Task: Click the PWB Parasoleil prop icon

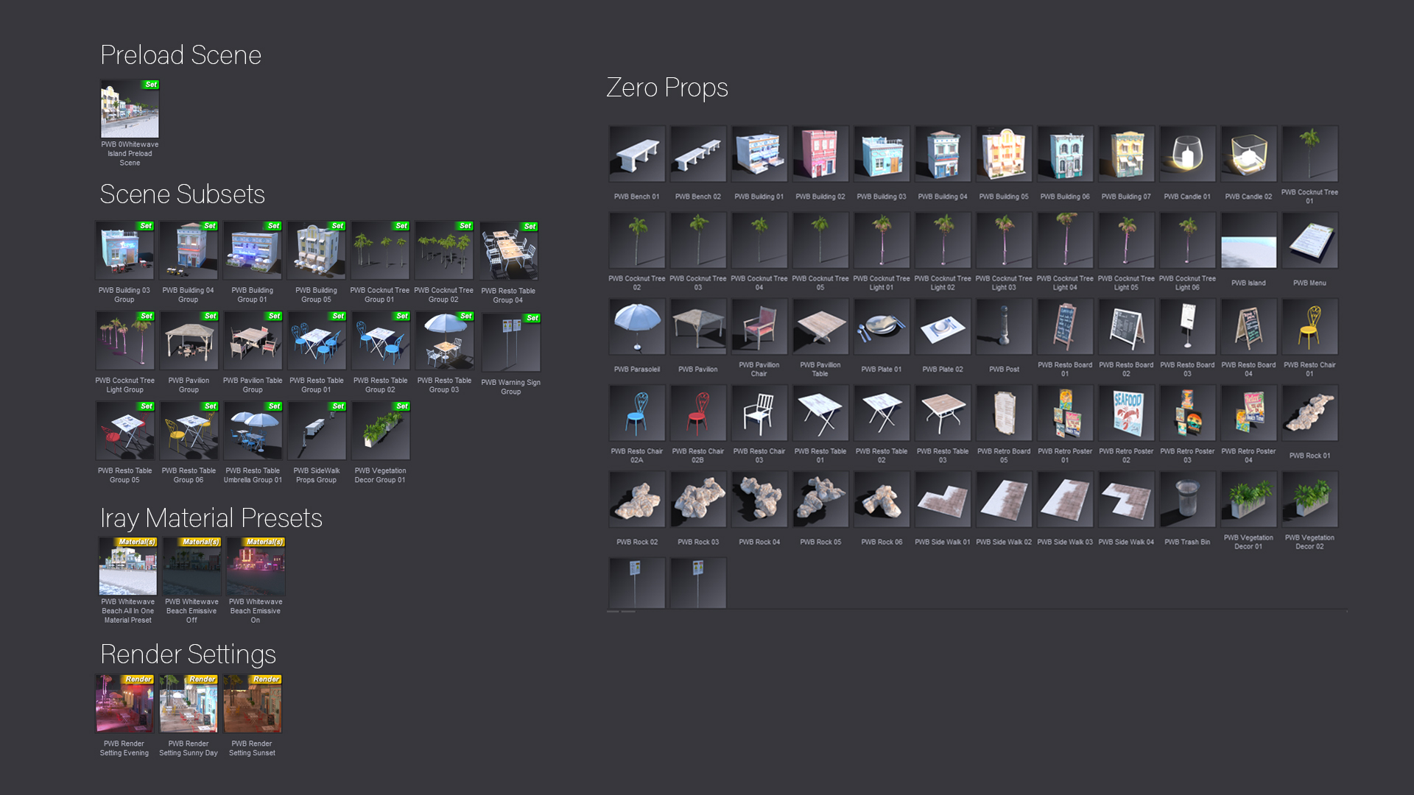Action: (x=637, y=327)
